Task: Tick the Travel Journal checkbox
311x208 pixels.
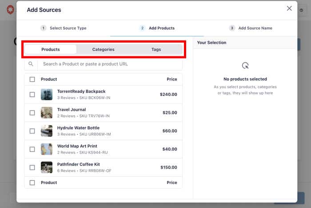Action: click(32, 113)
